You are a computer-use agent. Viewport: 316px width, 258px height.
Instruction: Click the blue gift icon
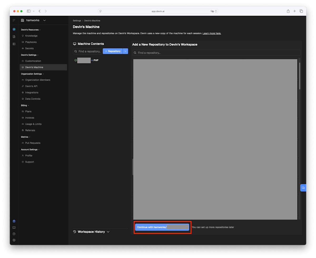click(14, 221)
